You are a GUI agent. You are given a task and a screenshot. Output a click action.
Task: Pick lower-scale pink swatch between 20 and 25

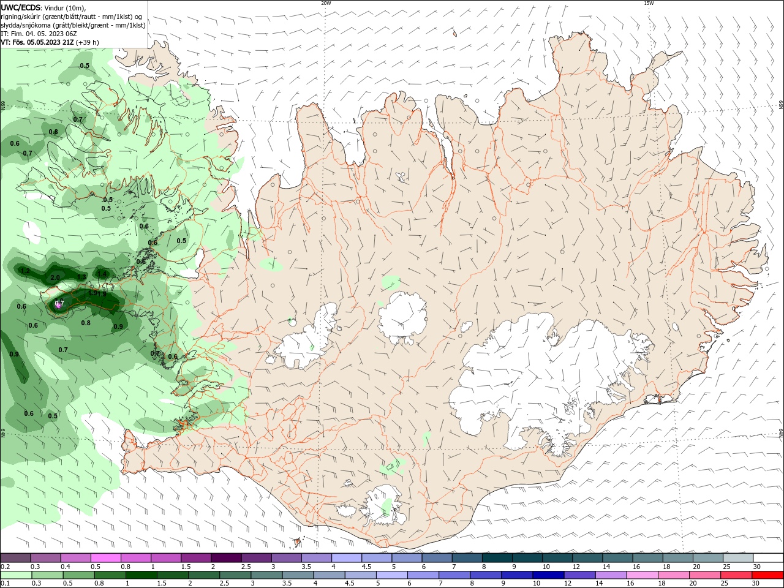tap(705, 575)
